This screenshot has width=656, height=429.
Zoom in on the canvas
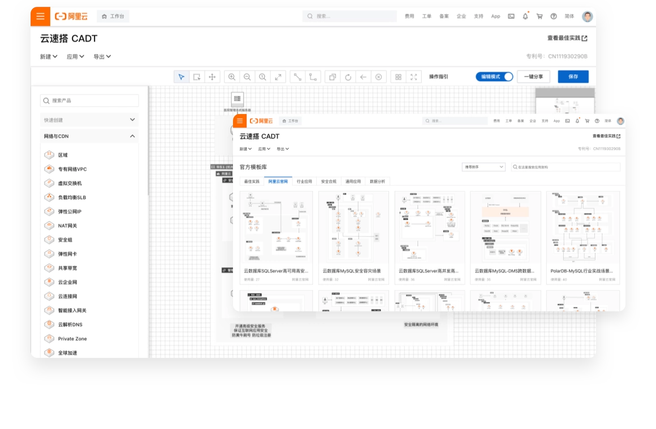pos(231,77)
